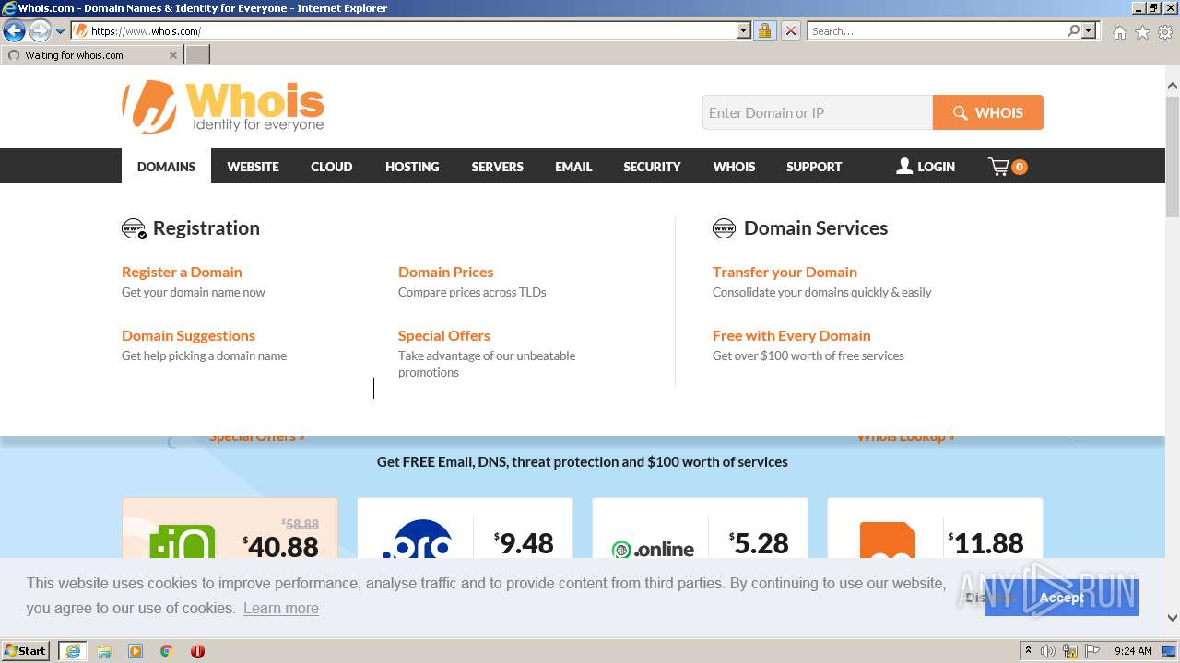Click the LOGIN user icon link
Screen dimensions: 1180x663
926,167
